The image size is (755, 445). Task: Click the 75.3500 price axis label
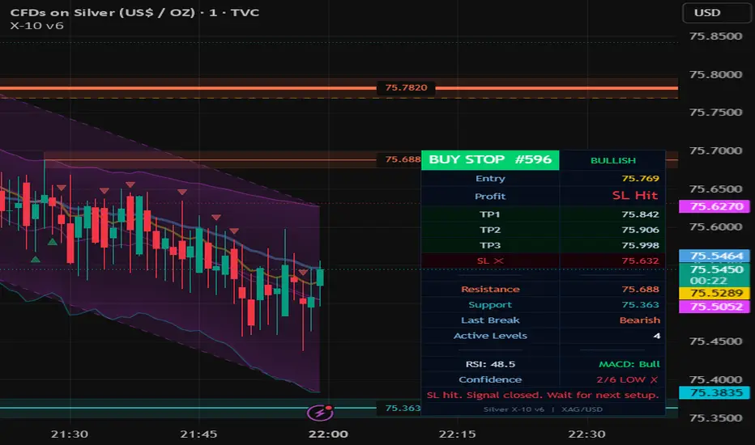click(715, 417)
